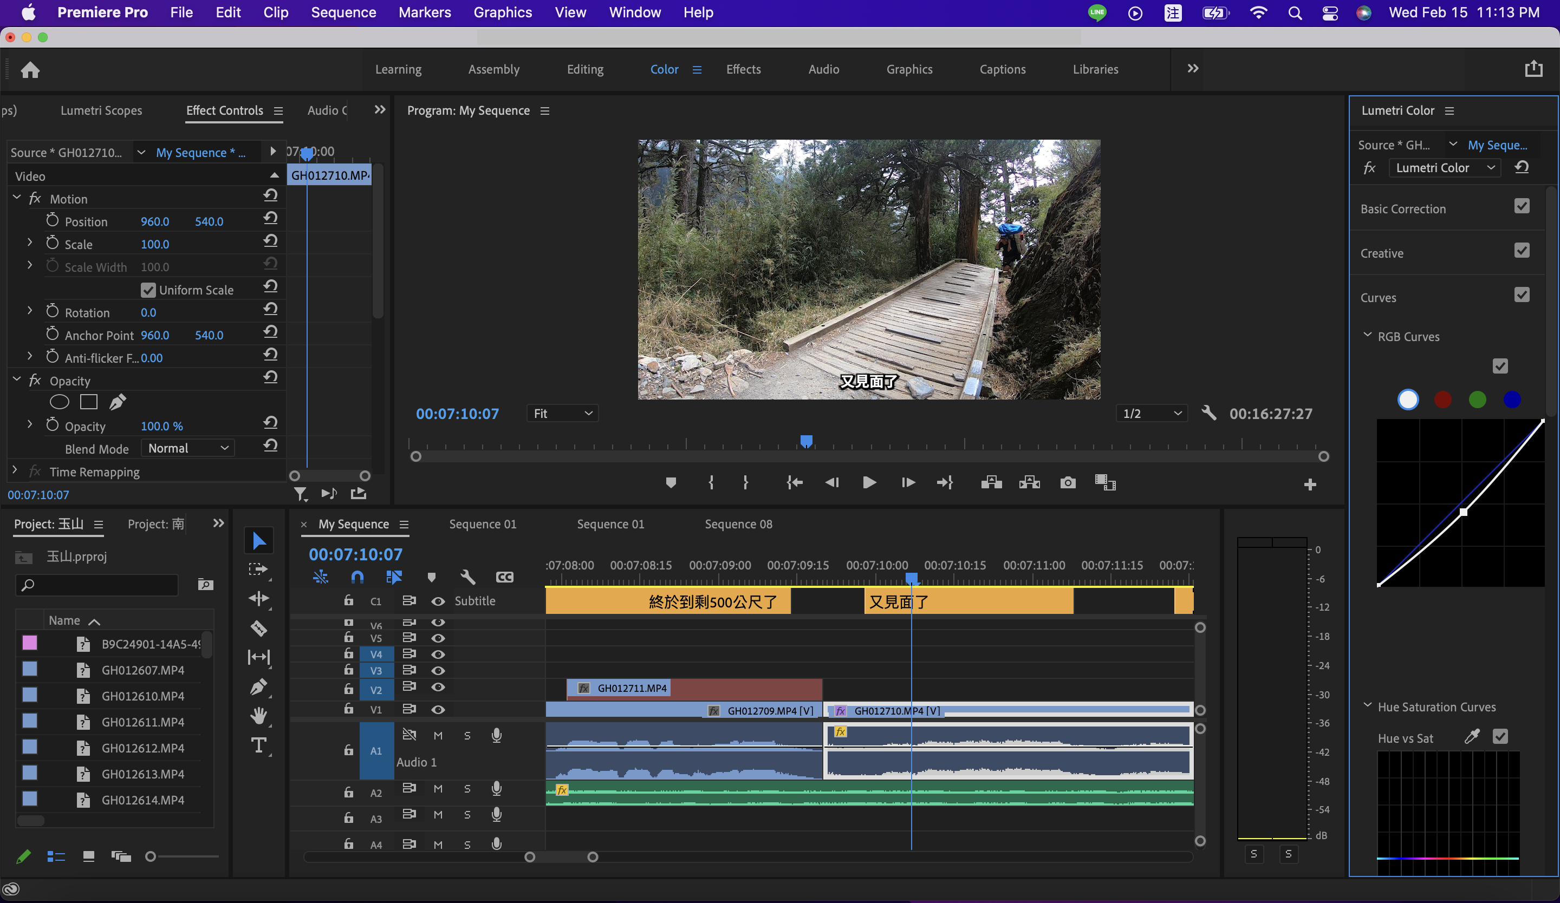1560x903 pixels.
Task: Collapse the RGB Curves section
Action: pyautogui.click(x=1368, y=336)
